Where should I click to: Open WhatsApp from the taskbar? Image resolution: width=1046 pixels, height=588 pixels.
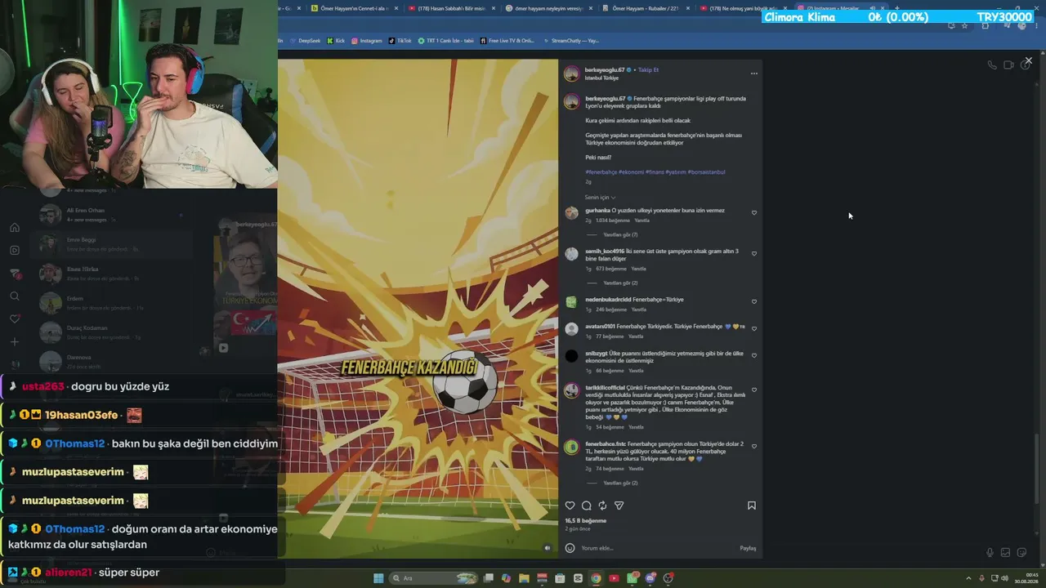633,578
